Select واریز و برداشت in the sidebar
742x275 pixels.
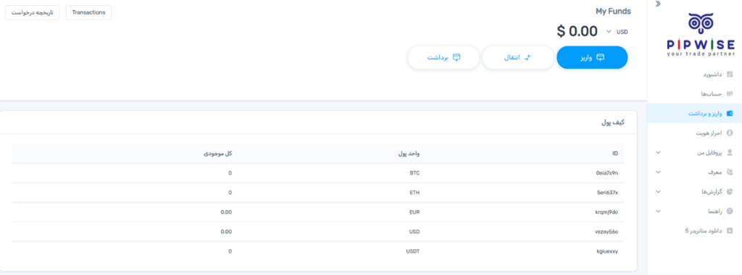coord(694,114)
